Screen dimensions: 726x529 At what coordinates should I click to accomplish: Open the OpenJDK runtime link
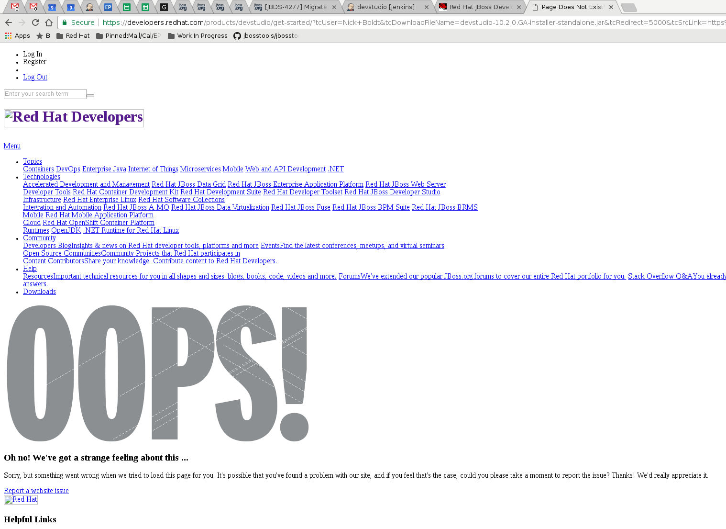[66, 230]
